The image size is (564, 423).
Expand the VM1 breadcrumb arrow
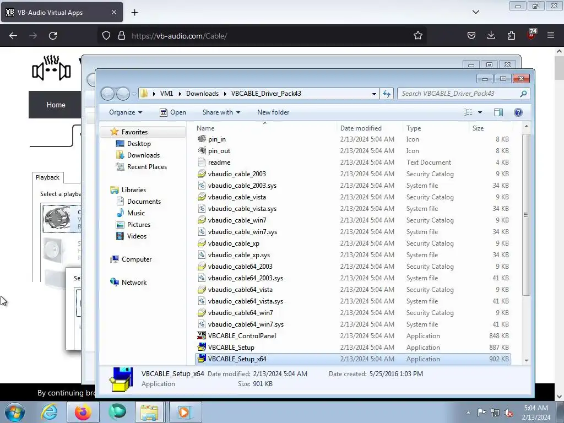click(x=180, y=94)
